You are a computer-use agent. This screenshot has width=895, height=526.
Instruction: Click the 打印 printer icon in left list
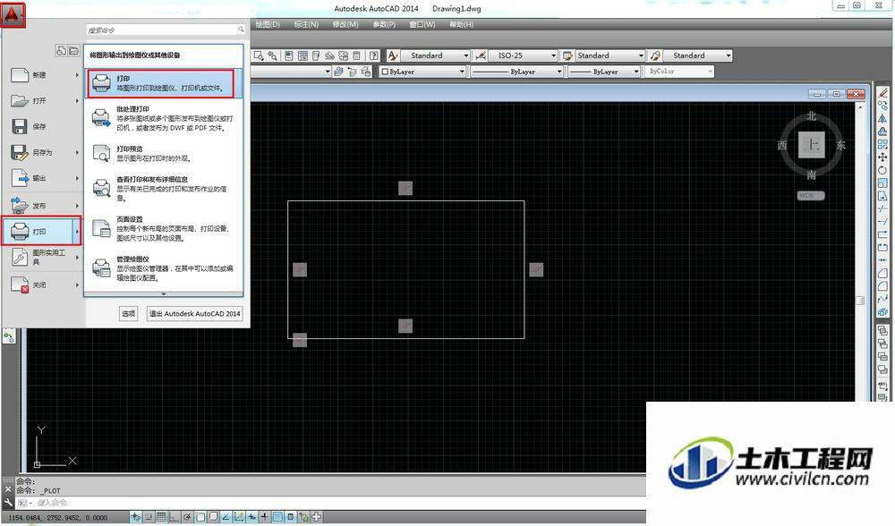pyautogui.click(x=20, y=231)
